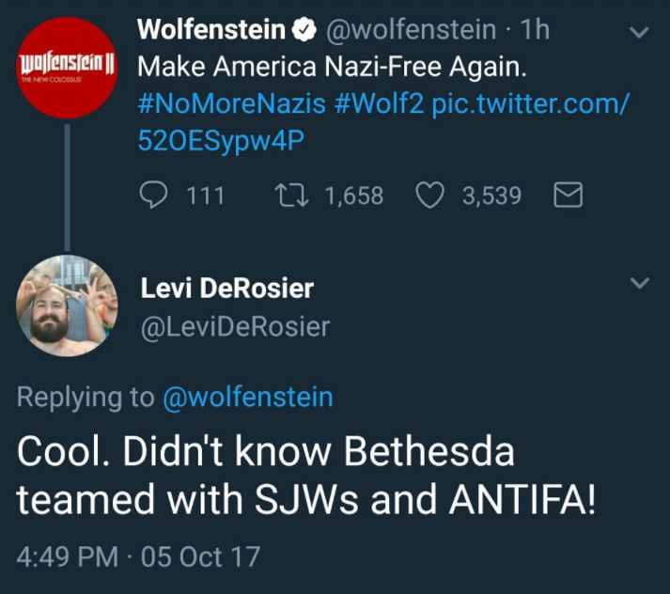Click the Levi DeRosier display name
The image size is (670, 594).
pyautogui.click(x=226, y=289)
